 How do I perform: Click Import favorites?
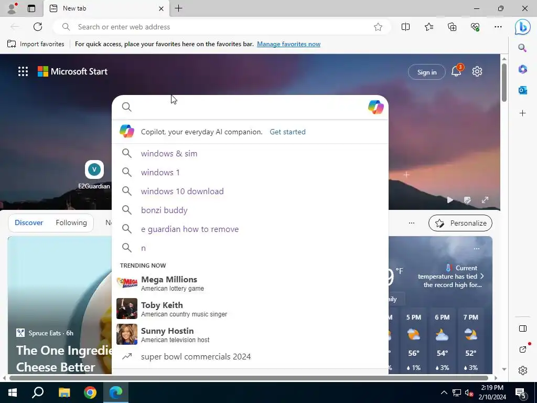(x=36, y=44)
